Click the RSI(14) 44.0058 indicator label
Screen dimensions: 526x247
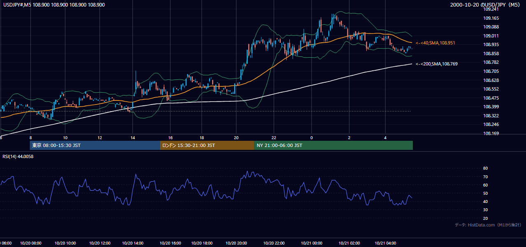point(18,156)
